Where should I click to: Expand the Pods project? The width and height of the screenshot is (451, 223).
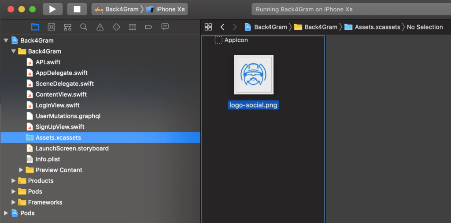click(6, 213)
